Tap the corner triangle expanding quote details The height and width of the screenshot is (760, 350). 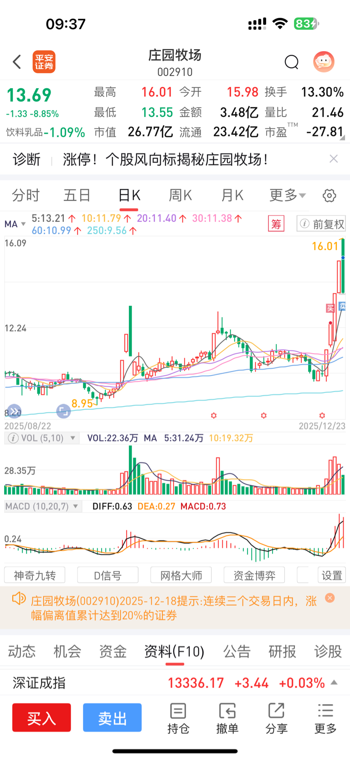pos(342,137)
